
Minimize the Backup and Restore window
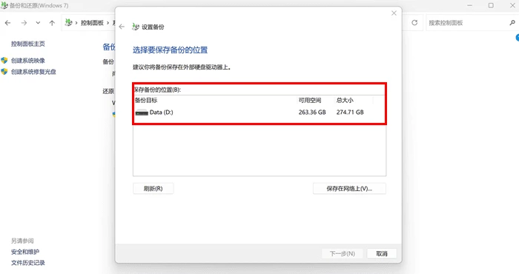click(469, 6)
